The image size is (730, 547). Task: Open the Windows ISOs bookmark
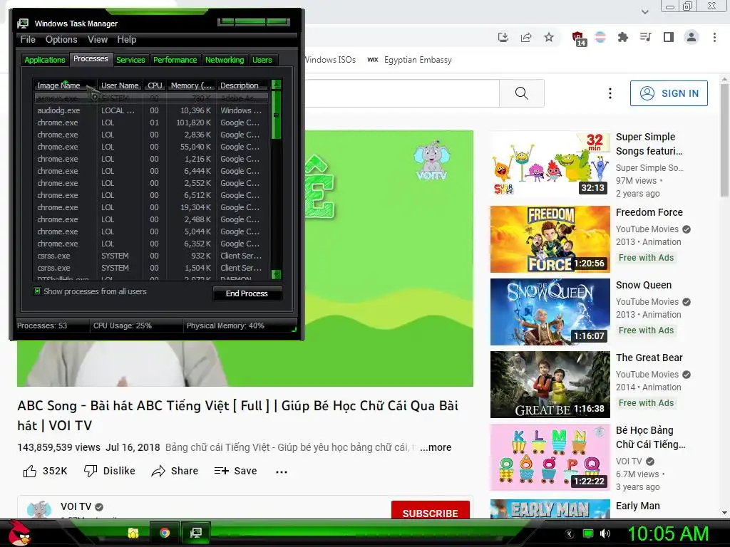[330, 60]
